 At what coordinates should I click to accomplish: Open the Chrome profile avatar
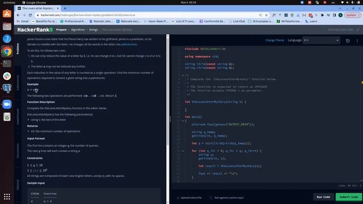click(340, 15)
